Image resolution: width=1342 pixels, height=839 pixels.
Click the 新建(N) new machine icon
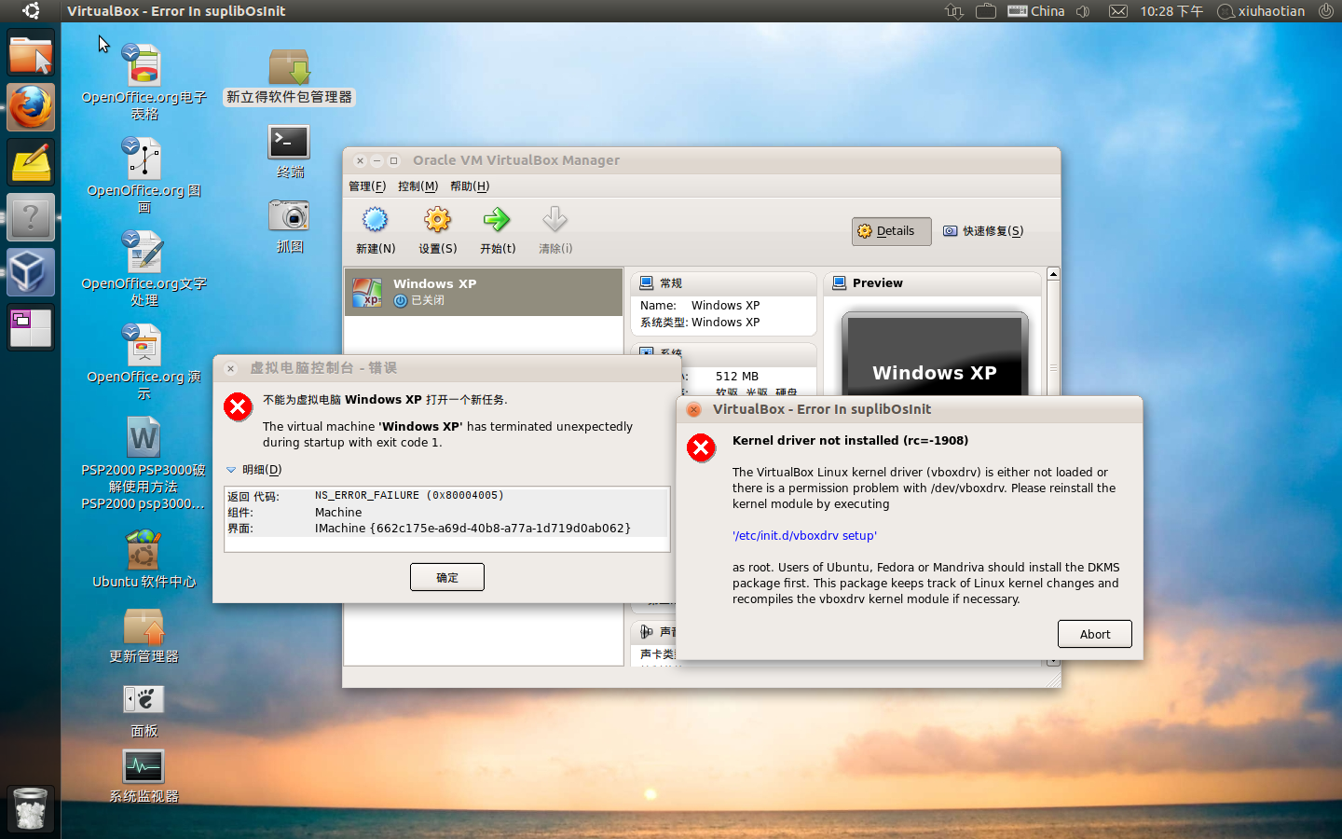coord(376,220)
